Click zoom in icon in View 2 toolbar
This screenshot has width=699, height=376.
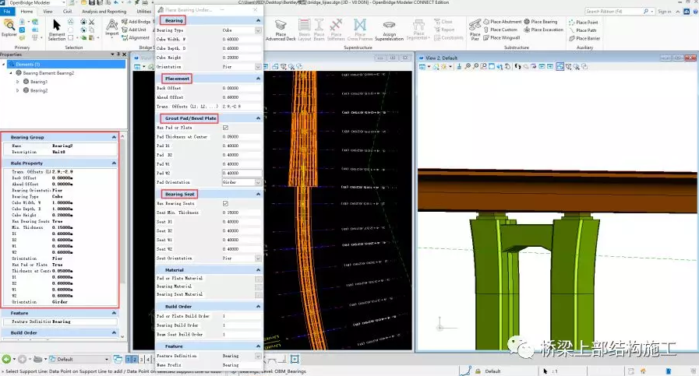468,66
